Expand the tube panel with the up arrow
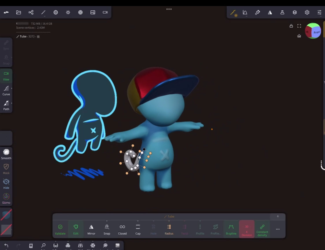Image resolution: width=325 pixels, height=250 pixels. (278, 217)
